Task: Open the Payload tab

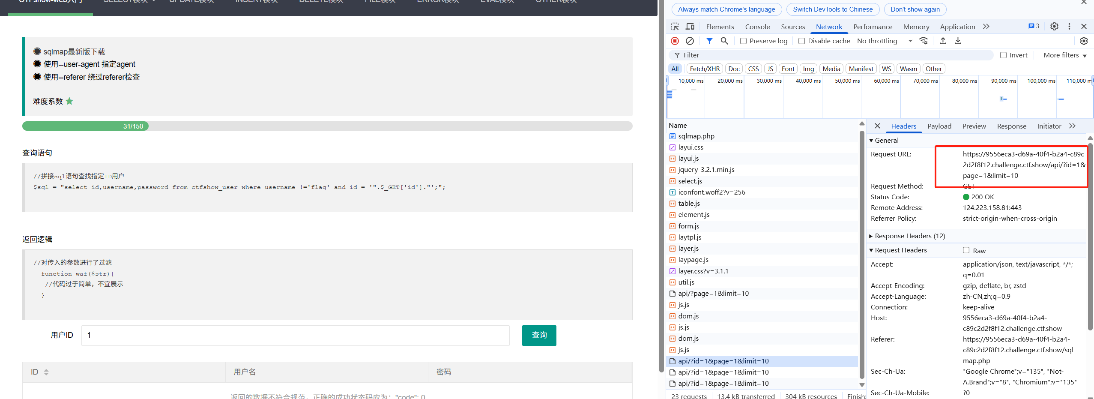Action: pyautogui.click(x=939, y=126)
